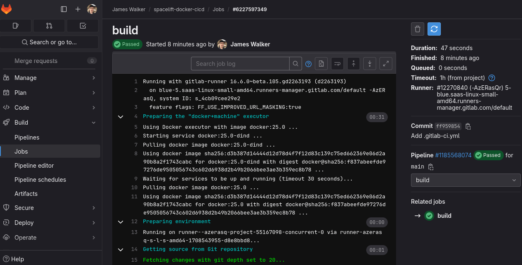
Task: Open the timeout help tooltip
Action: click(x=491, y=77)
